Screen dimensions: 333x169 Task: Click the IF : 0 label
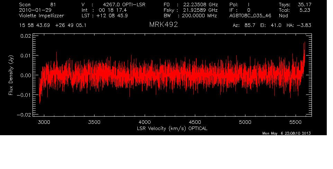pos(240,10)
